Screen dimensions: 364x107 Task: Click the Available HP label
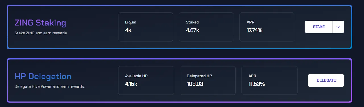pos(136,76)
